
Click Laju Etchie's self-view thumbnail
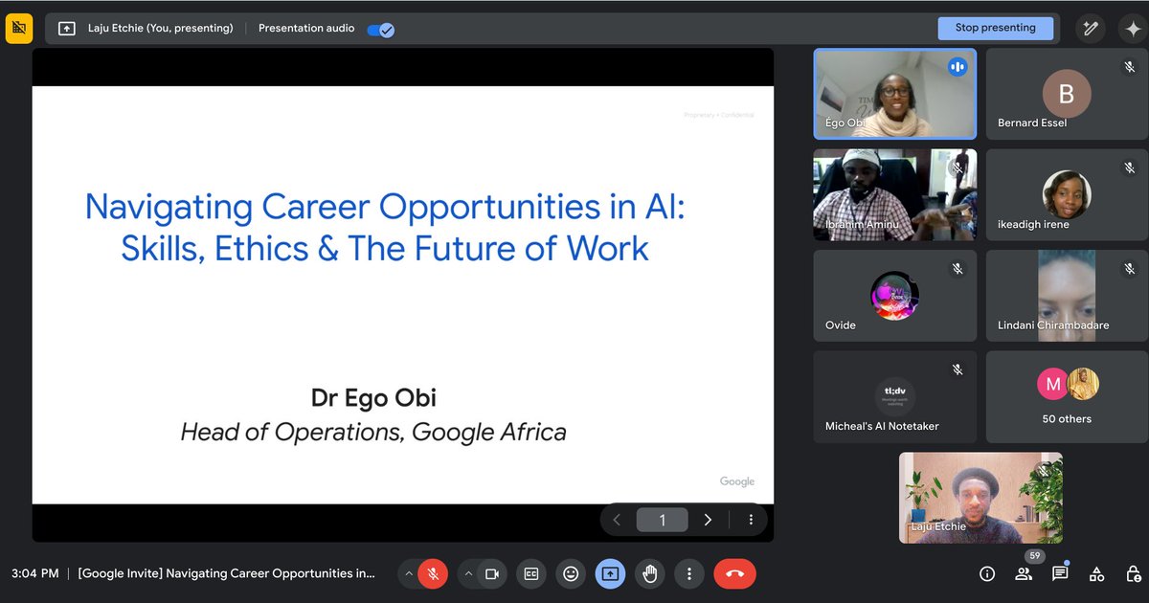[x=980, y=497]
